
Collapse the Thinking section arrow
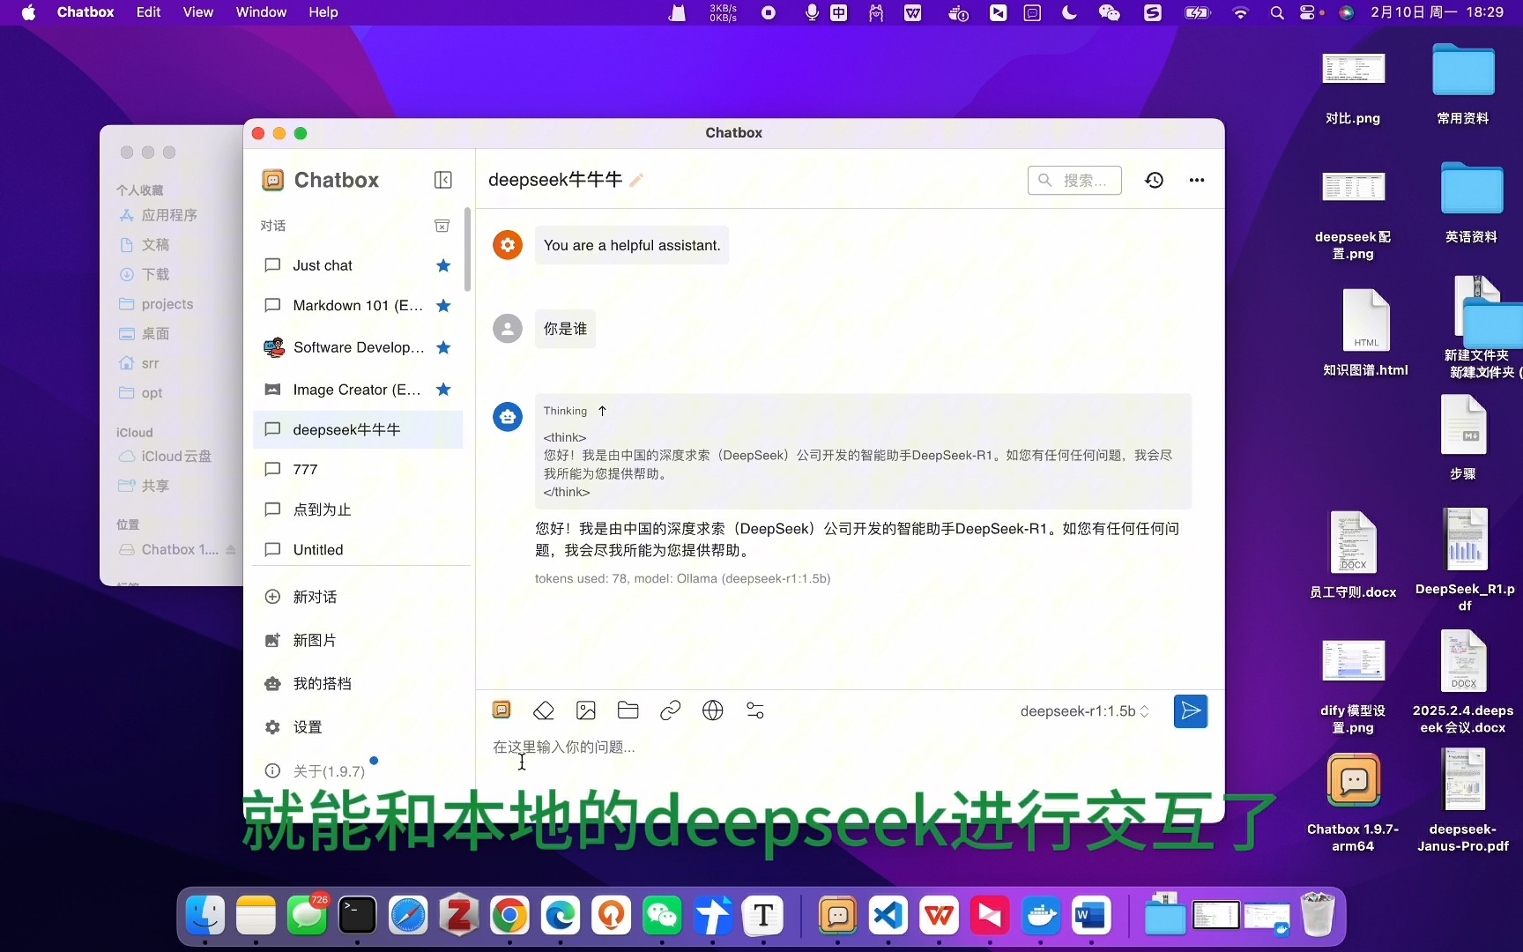click(603, 411)
